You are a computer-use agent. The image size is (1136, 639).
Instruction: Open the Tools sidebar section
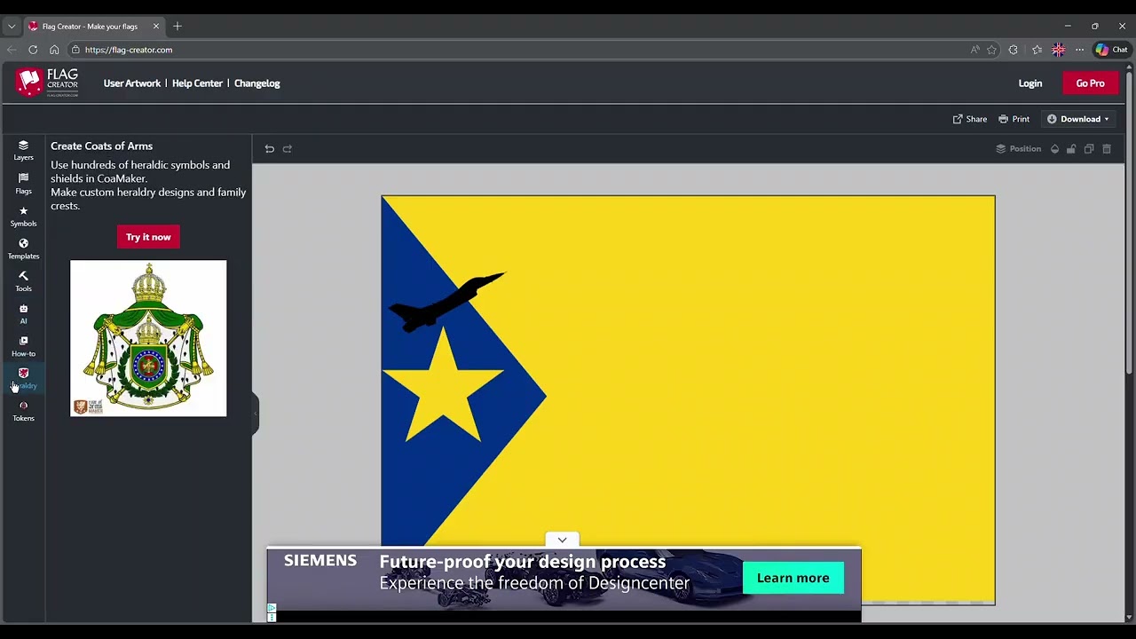pos(23,281)
